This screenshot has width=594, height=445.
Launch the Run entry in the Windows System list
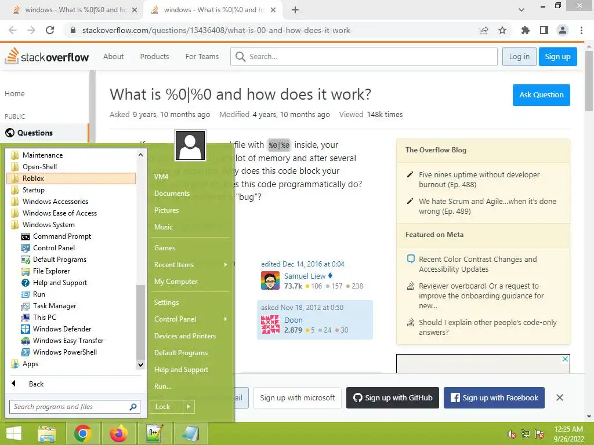[x=39, y=294]
